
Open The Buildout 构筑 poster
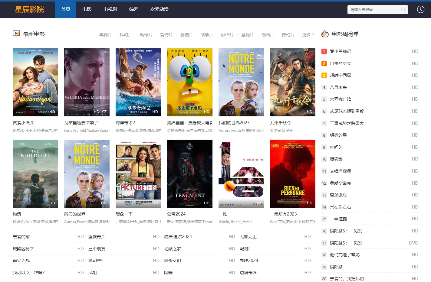click(35, 173)
